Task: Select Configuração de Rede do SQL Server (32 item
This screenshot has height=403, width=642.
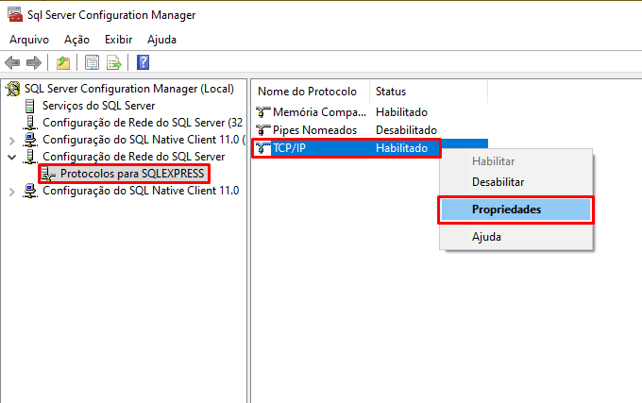Action: (143, 123)
